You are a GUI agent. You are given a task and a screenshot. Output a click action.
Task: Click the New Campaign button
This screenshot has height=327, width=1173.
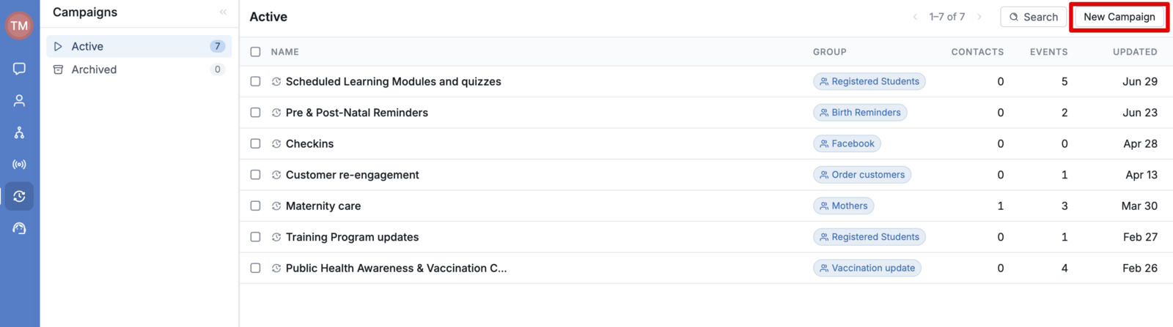pos(1119,17)
